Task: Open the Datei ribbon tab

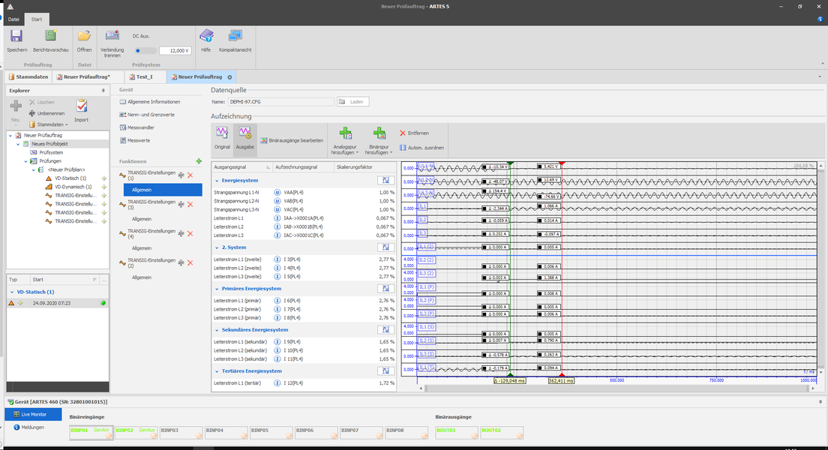Action: point(13,19)
